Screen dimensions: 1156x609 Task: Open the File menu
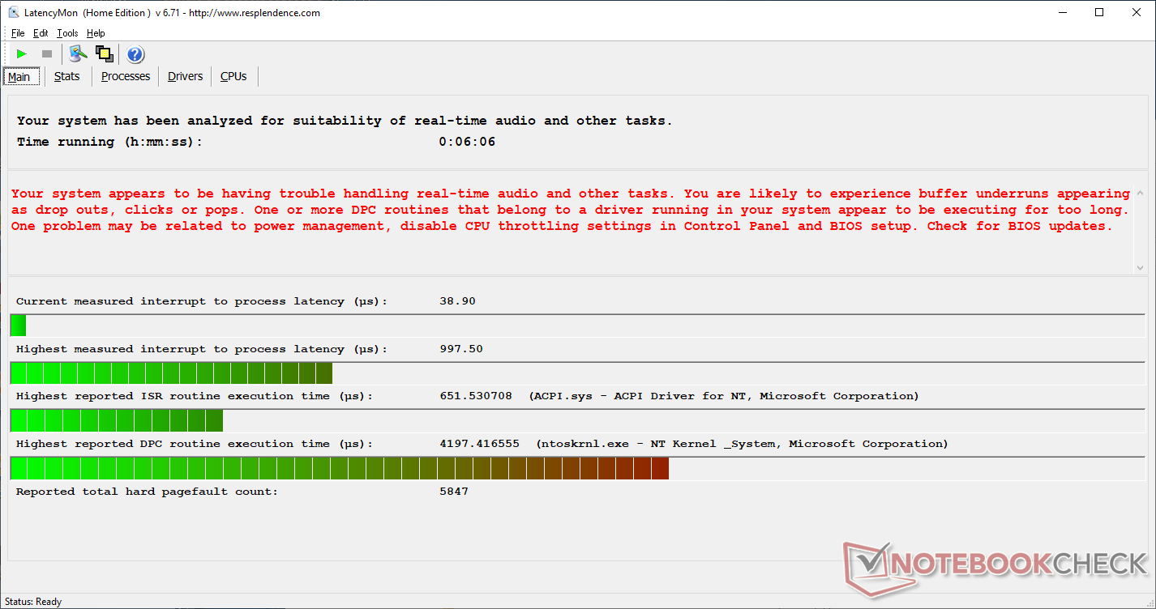(x=18, y=33)
